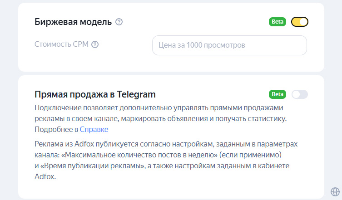Image resolution: width=342 pixels, height=200 pixels.
Task: Click the Подробнее в text before Справке
Action: point(56,129)
